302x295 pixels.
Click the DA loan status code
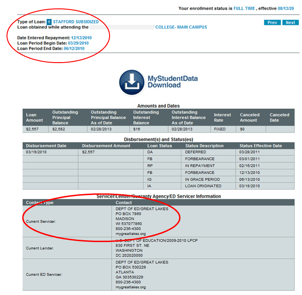coord(150,152)
